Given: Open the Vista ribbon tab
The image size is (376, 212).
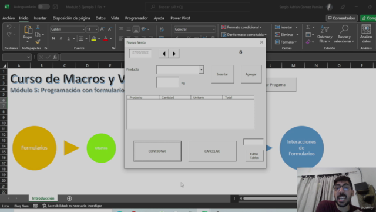Looking at the screenshot, I should click(x=115, y=18).
